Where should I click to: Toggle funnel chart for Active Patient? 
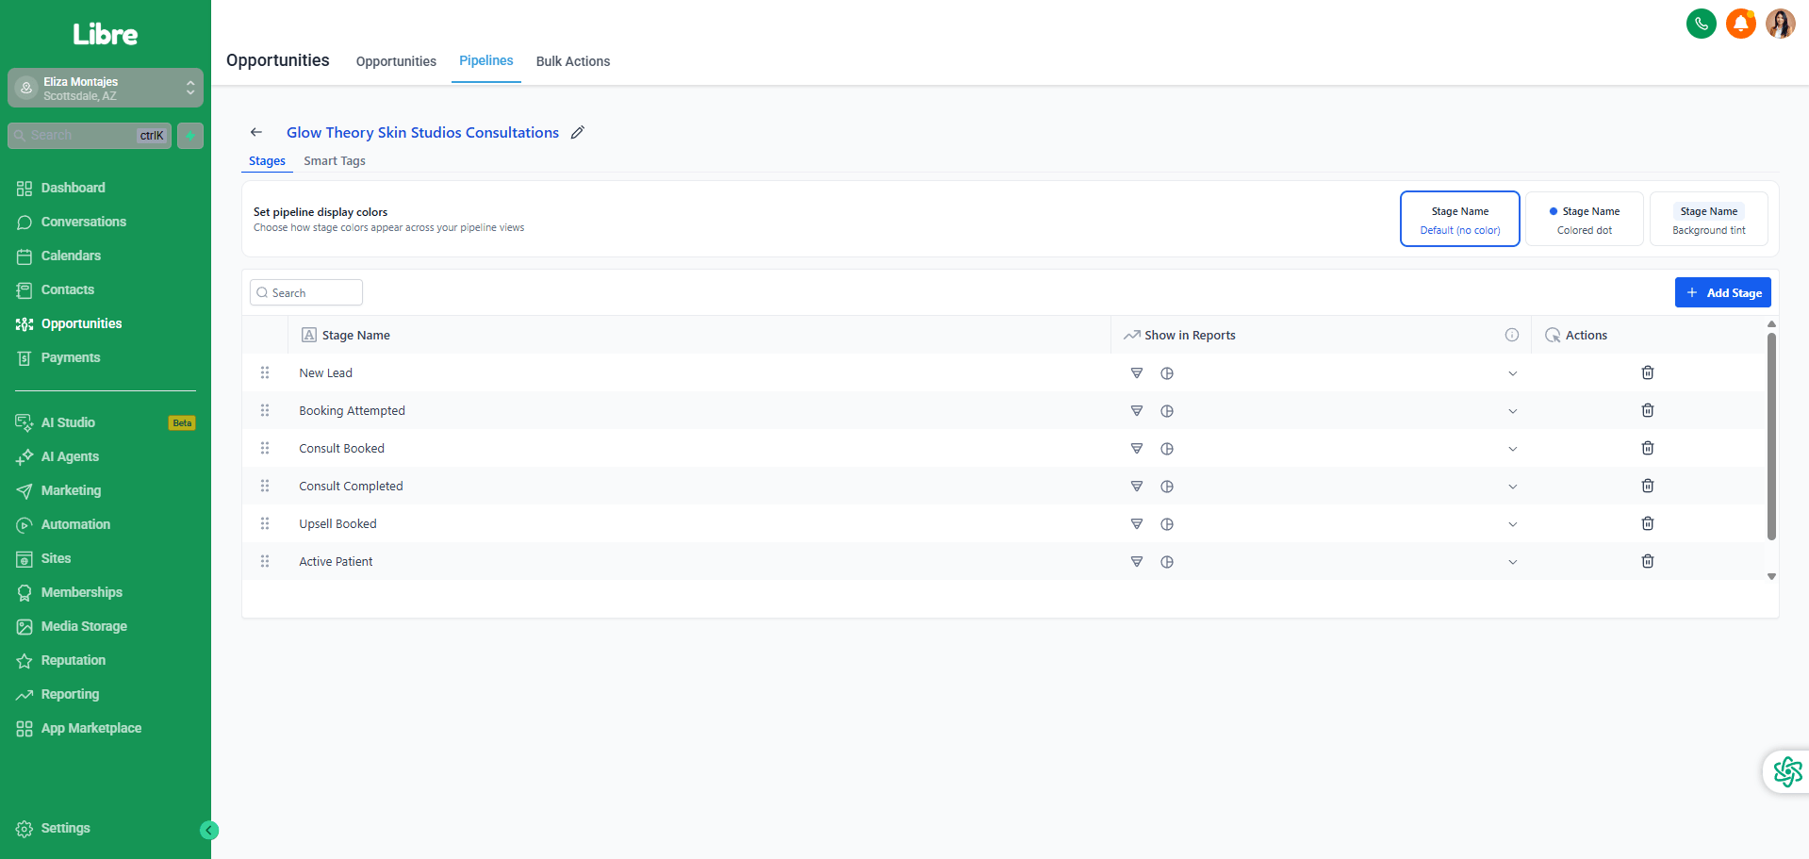1137,562
